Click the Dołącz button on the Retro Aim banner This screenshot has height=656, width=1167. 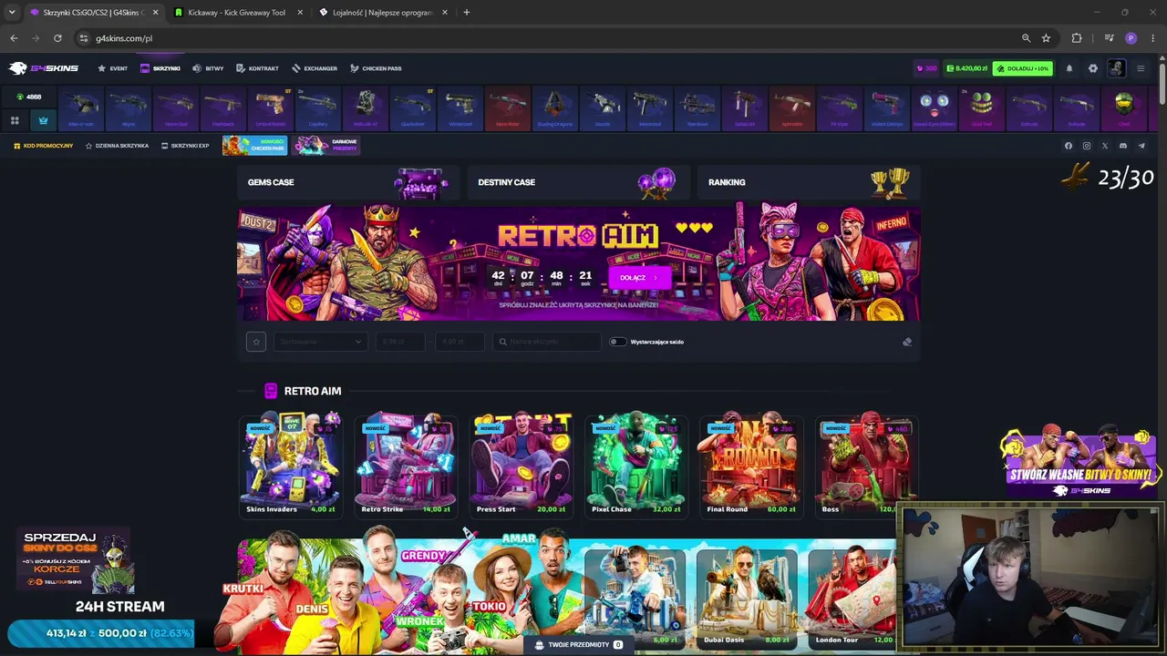(639, 277)
